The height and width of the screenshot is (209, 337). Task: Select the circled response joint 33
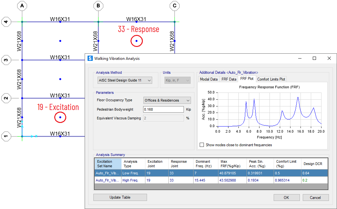pyautogui.click(x=136, y=41)
